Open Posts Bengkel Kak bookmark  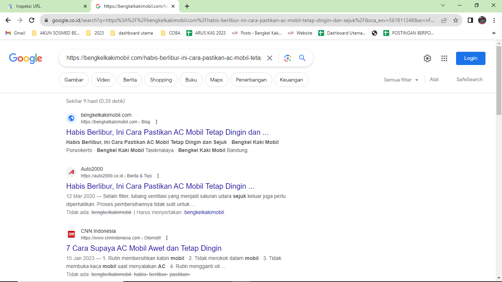pyautogui.click(x=257, y=33)
